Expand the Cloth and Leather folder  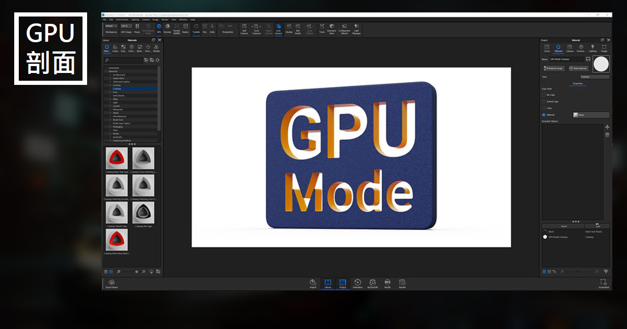[x=110, y=82]
